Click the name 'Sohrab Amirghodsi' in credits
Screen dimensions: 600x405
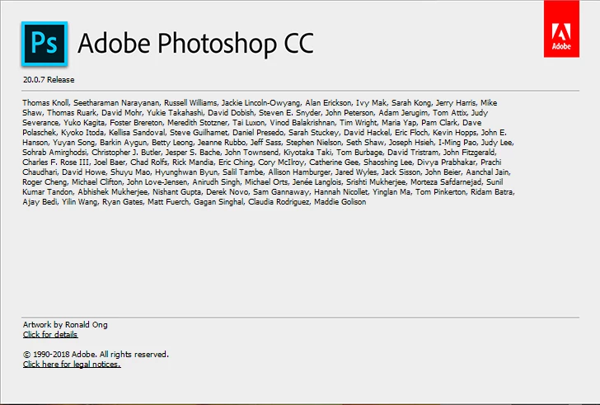coord(54,153)
